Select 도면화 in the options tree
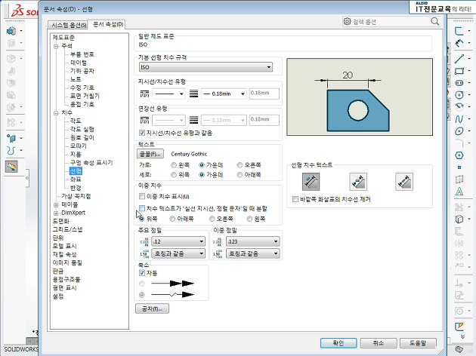 [x=61, y=221]
